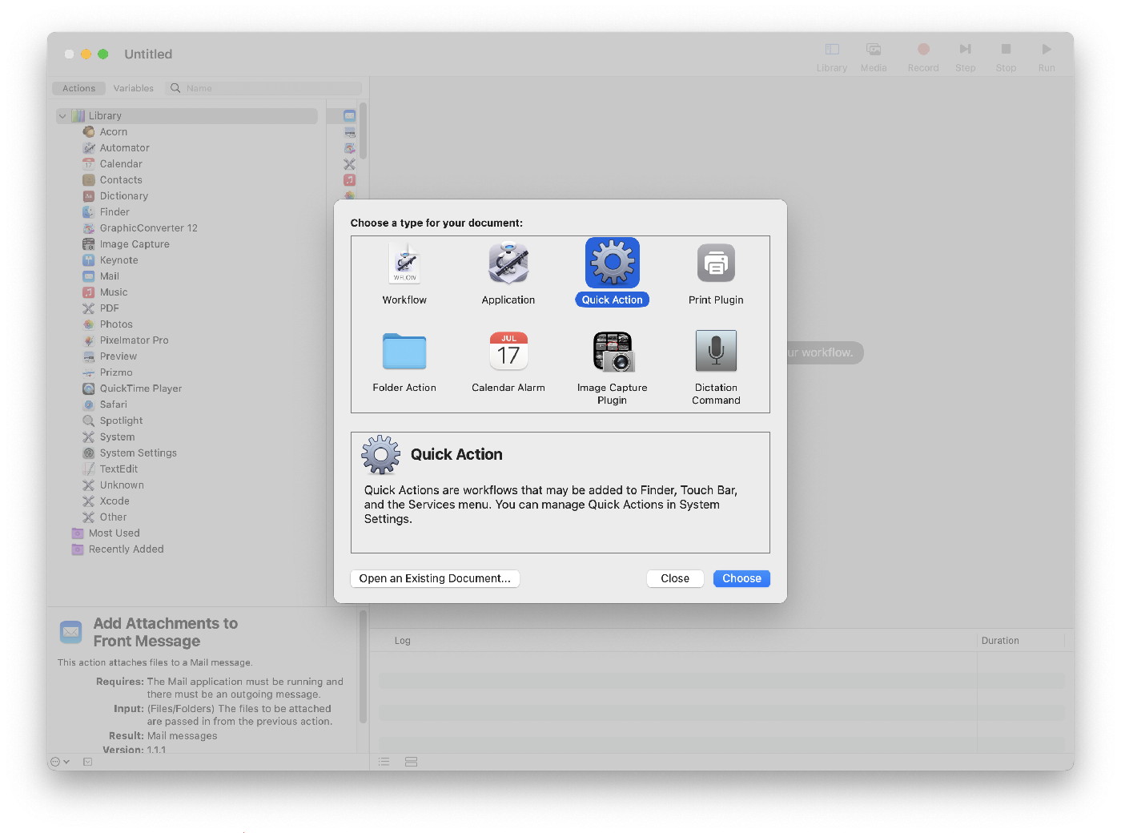
Task: Click the library list scrollbar
Action: point(363,132)
